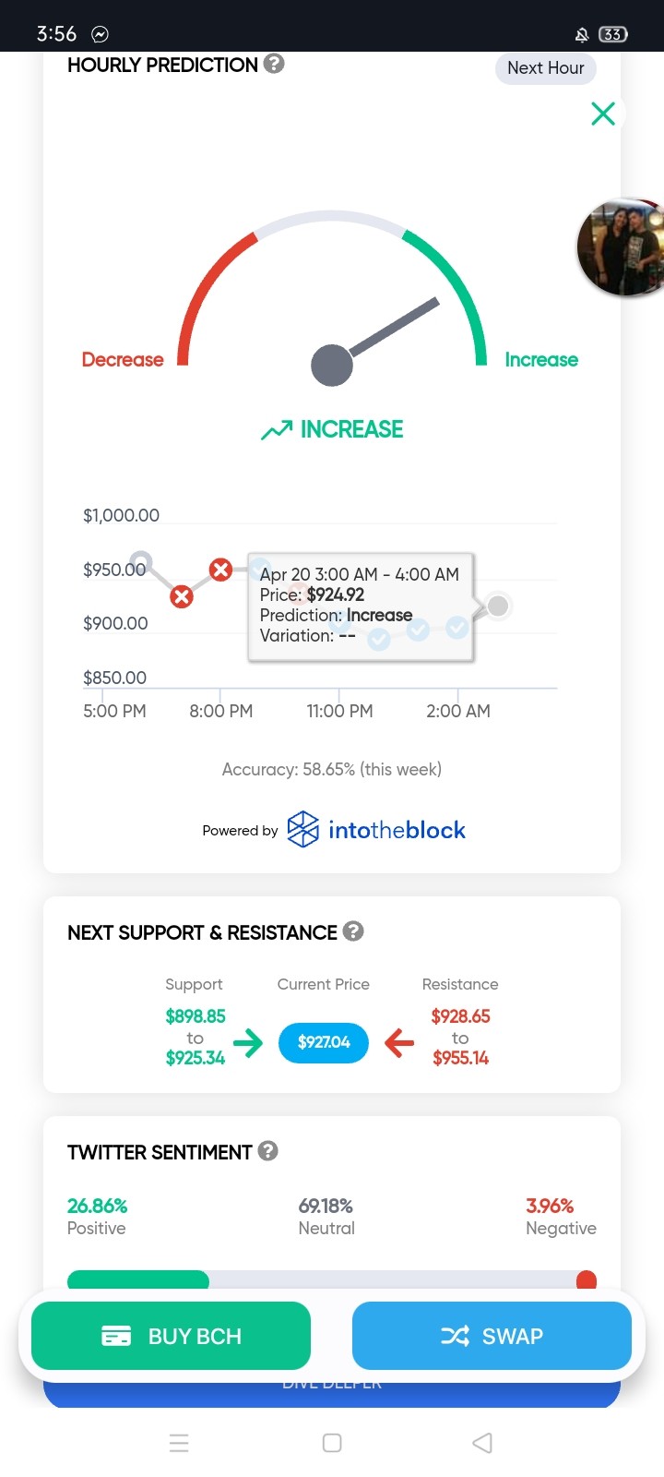Open the intotheblock logo link
Viewport: 664px width, 1477px height.
point(376,829)
